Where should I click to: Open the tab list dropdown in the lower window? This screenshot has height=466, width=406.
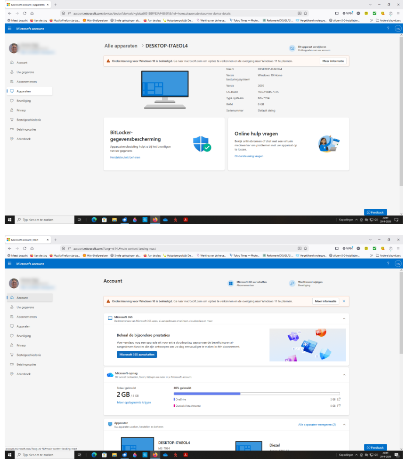(x=370, y=239)
